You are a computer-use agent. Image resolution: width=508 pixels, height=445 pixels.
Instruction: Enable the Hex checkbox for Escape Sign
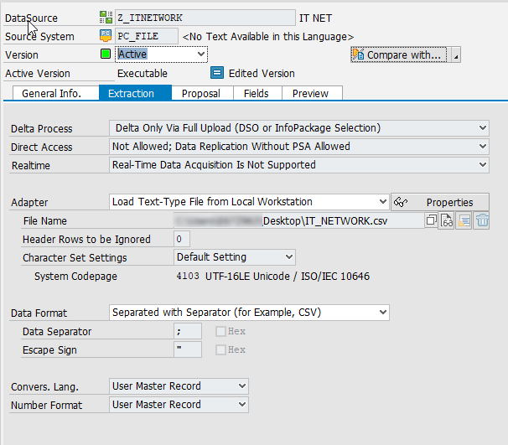220,349
